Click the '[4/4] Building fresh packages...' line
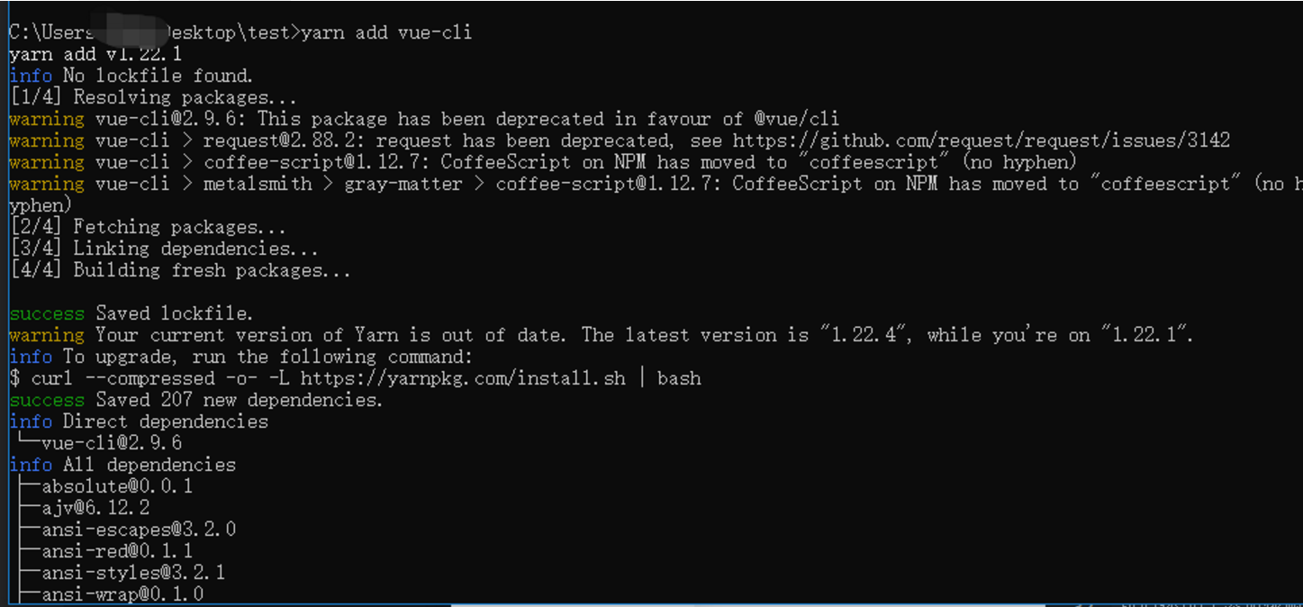This screenshot has height=607, width=1303. tap(180, 270)
